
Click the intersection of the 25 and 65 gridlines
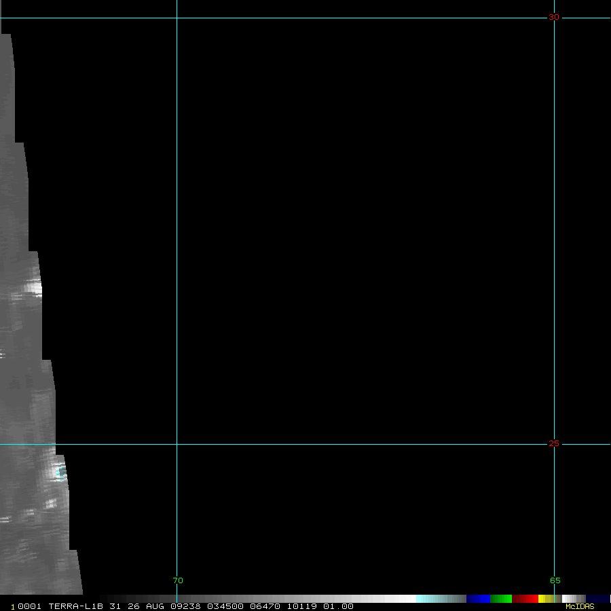point(554,445)
